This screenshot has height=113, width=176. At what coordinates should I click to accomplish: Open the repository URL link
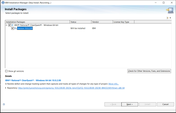71,88
